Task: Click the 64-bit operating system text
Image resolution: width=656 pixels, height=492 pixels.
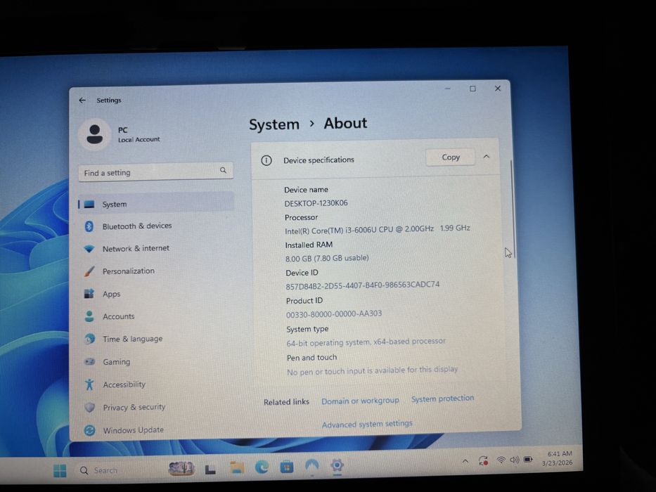Action: [366, 342]
